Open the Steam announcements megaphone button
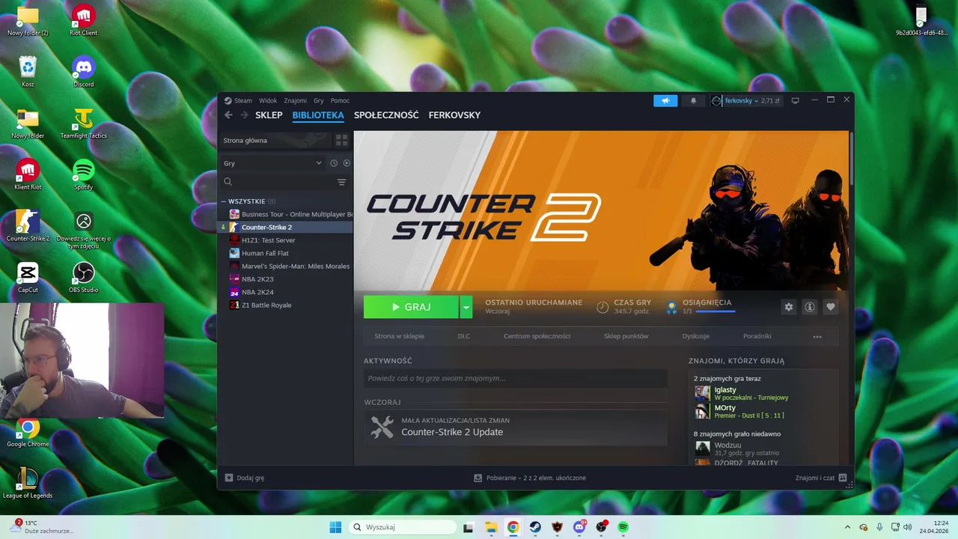This screenshot has height=539, width=958. coord(665,100)
